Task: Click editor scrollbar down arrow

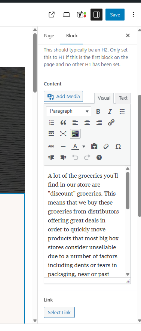Action: pyautogui.click(x=128, y=274)
